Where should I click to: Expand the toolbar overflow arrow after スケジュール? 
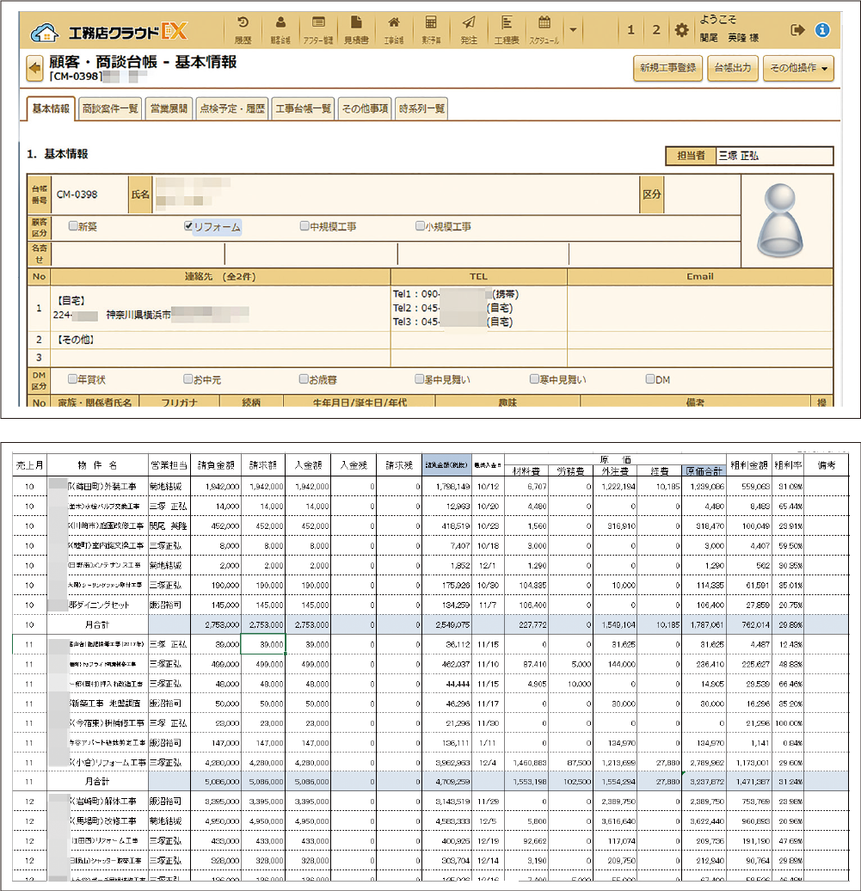[574, 30]
